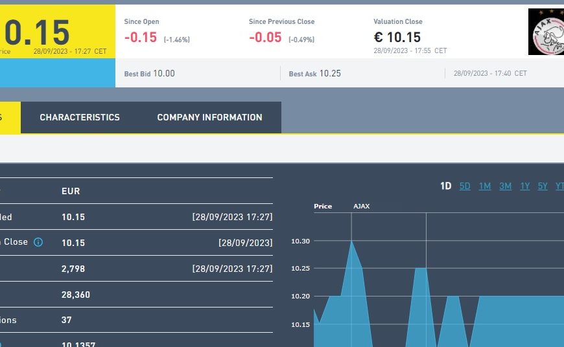Switch the chart to 5D range
564x347 pixels.
[465, 186]
